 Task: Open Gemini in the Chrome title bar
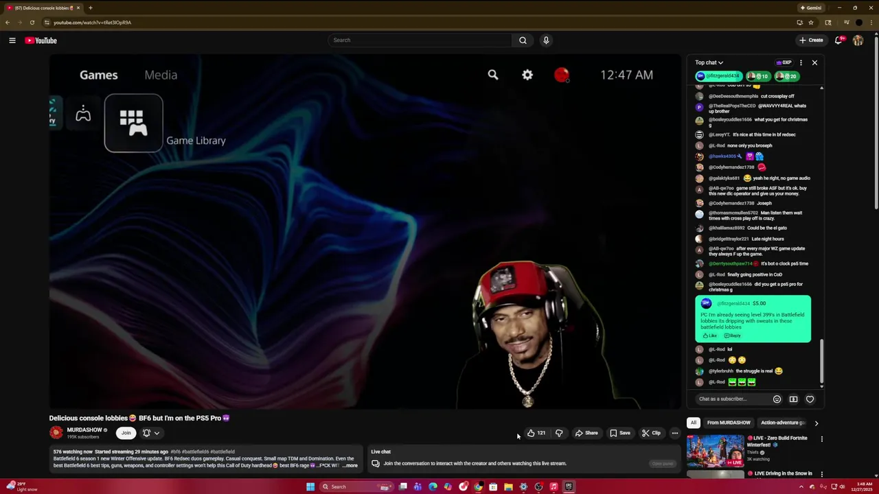811,8
